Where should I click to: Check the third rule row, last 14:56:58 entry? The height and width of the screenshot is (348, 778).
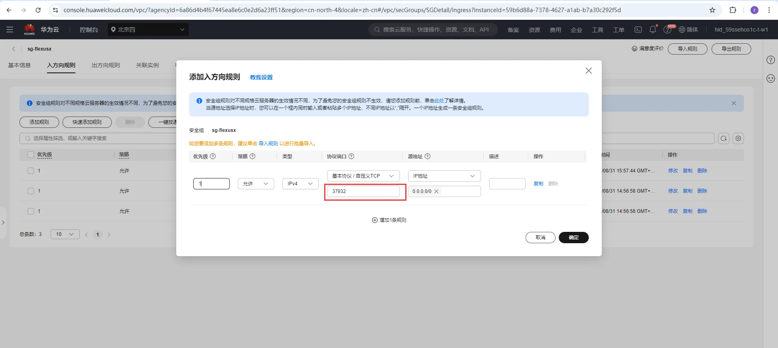click(31, 211)
